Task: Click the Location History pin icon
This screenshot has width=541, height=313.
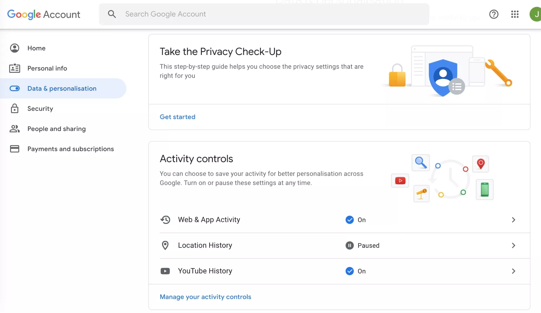Action: pos(165,245)
